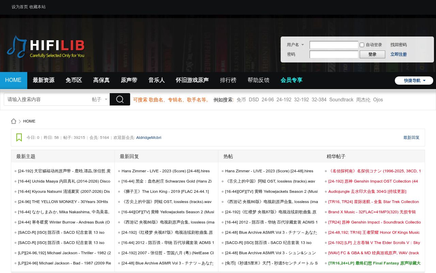Open new member AldridgeMcbri profile link
436x273 pixels.
(149, 138)
